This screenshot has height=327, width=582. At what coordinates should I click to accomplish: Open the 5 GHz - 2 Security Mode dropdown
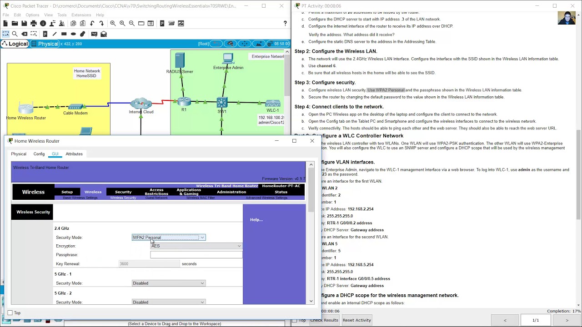pos(169,302)
